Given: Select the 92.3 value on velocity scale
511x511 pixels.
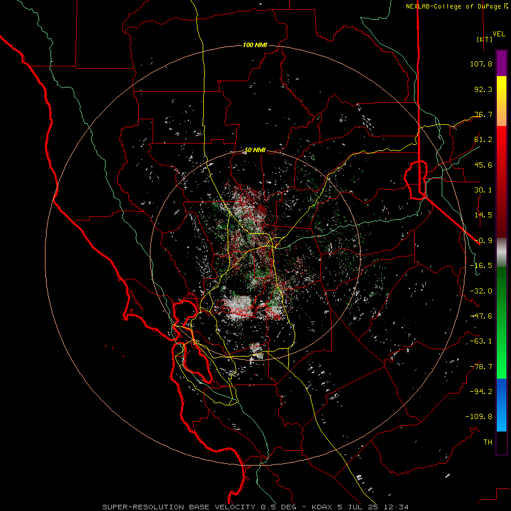Looking at the screenshot, I should pyautogui.click(x=483, y=89).
